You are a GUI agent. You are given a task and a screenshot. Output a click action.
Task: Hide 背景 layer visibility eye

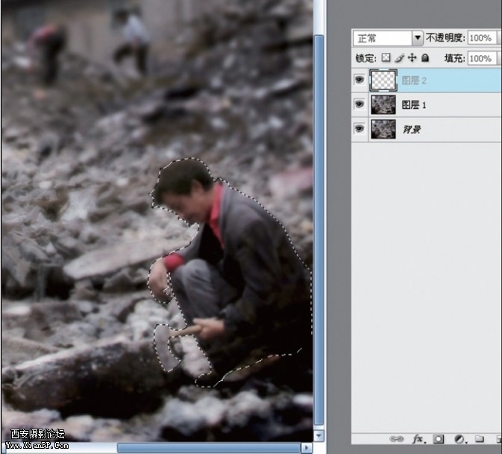[x=360, y=129]
